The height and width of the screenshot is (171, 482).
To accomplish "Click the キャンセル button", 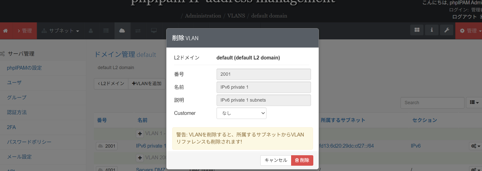I will 276,160.
